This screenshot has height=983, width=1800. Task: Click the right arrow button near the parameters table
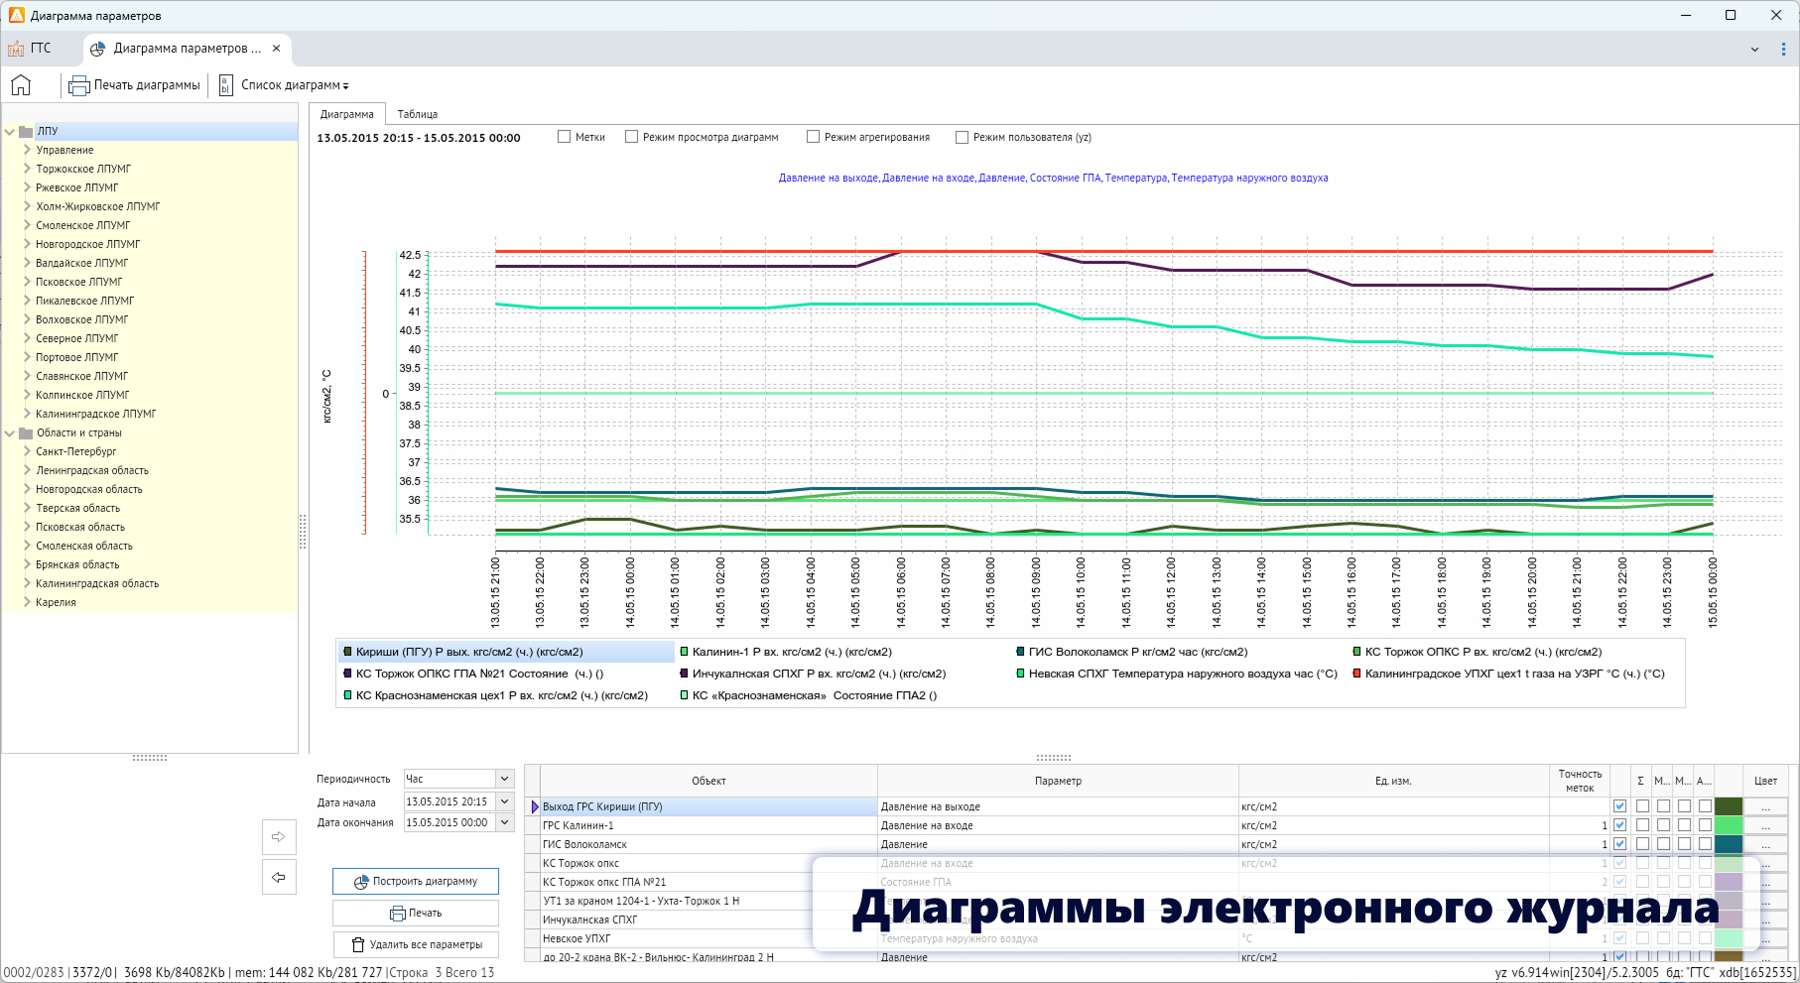pos(279,837)
